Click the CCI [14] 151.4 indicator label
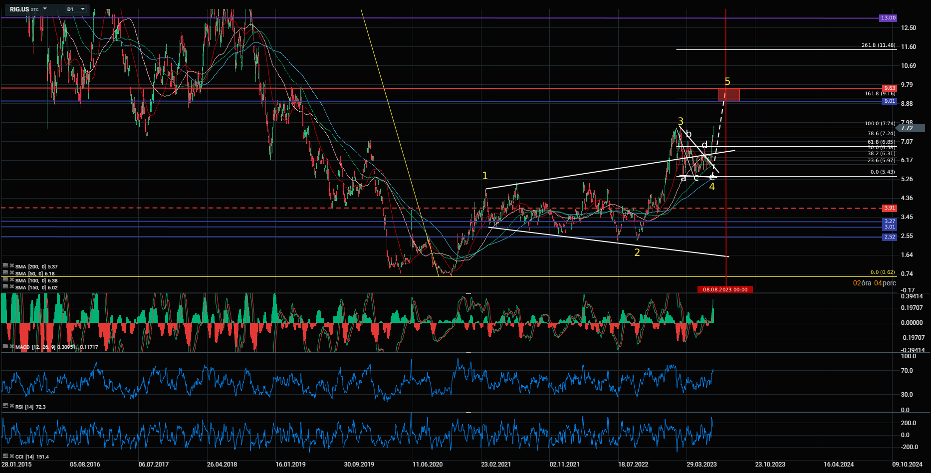The width and height of the screenshot is (931, 473). pos(32,457)
